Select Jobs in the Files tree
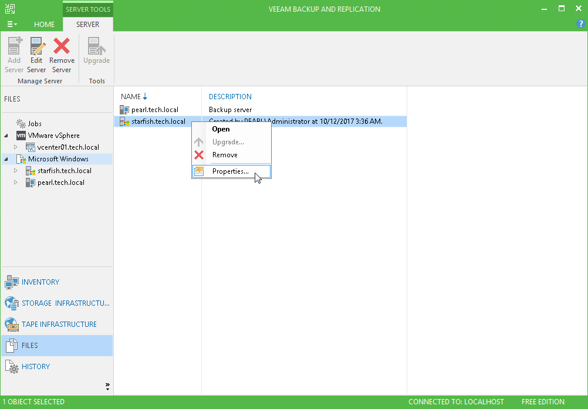This screenshot has height=409, width=588. pos(35,124)
